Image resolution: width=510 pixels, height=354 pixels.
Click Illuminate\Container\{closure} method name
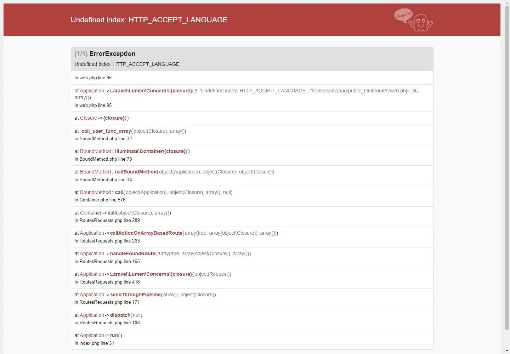(150, 151)
